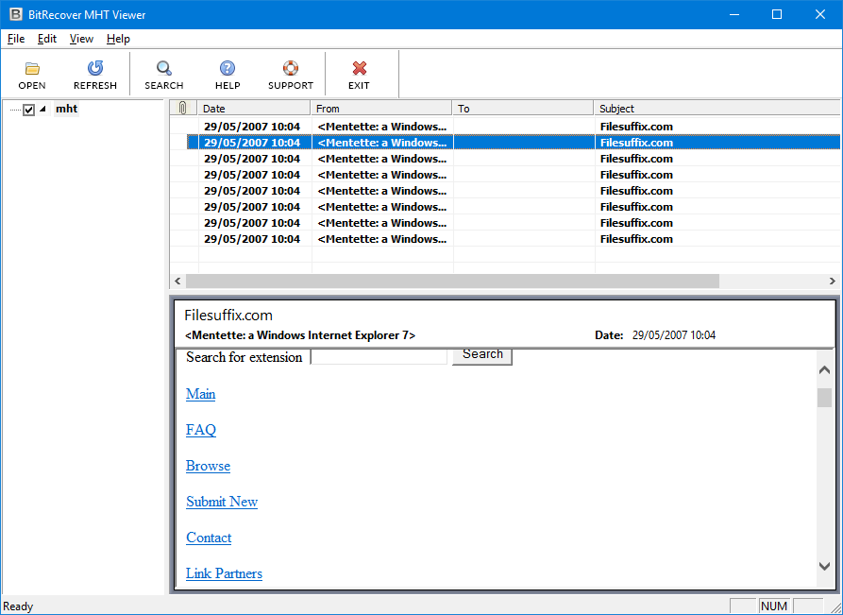This screenshot has width=843, height=615.
Task: Select the first message row dated 29/05/2007
Action: pos(505,127)
